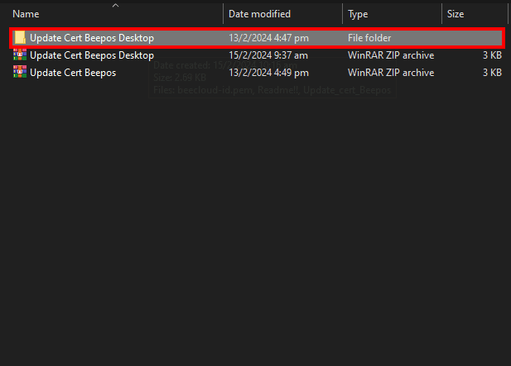Click the 15/2/2024 9:37 am modified date

click(x=268, y=55)
